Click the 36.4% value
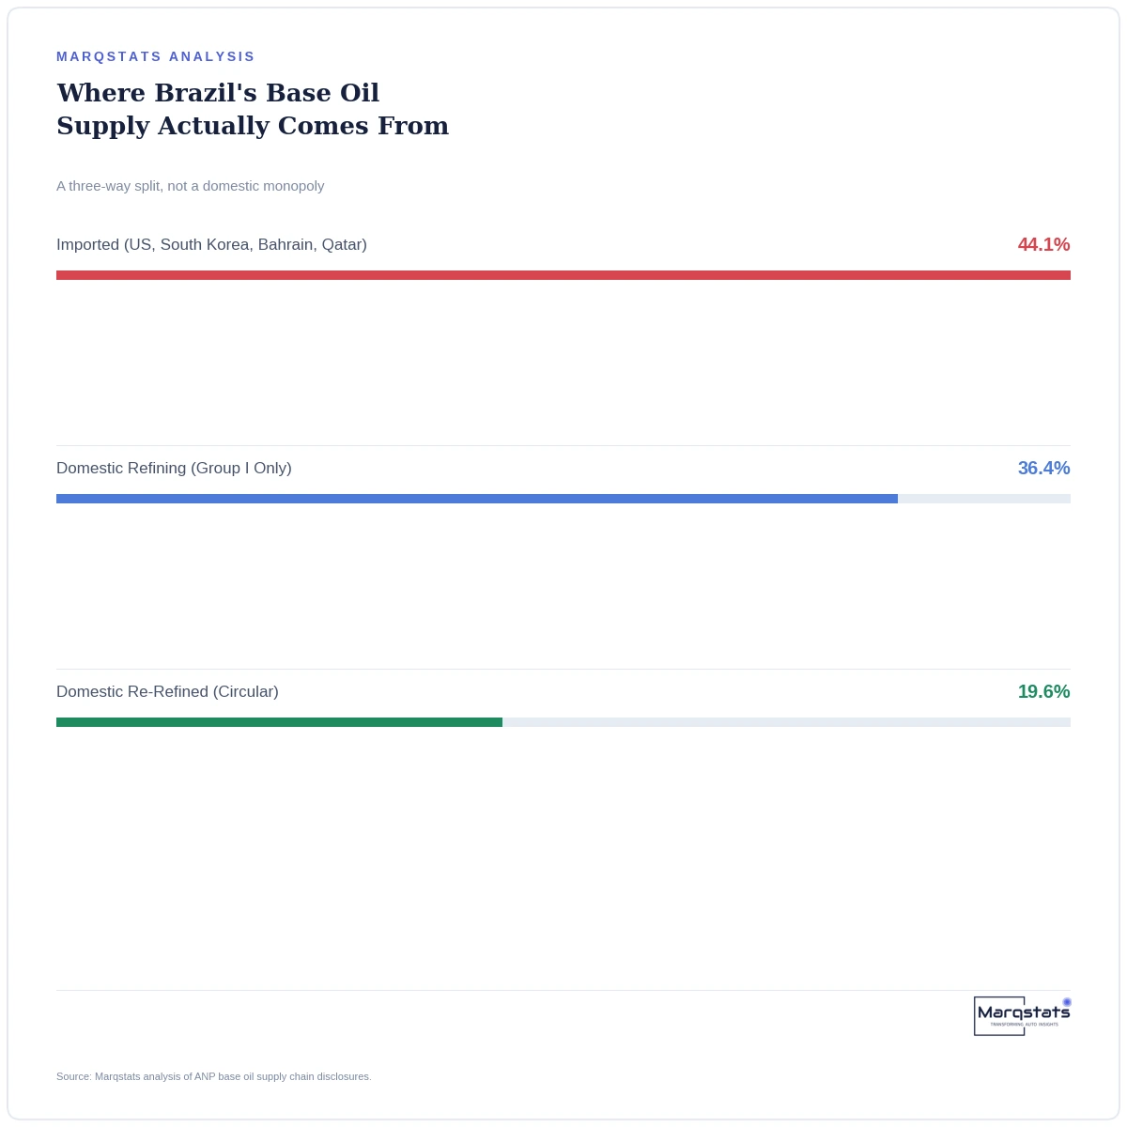Screen dimensions: 1127x1127 [x=1043, y=468]
